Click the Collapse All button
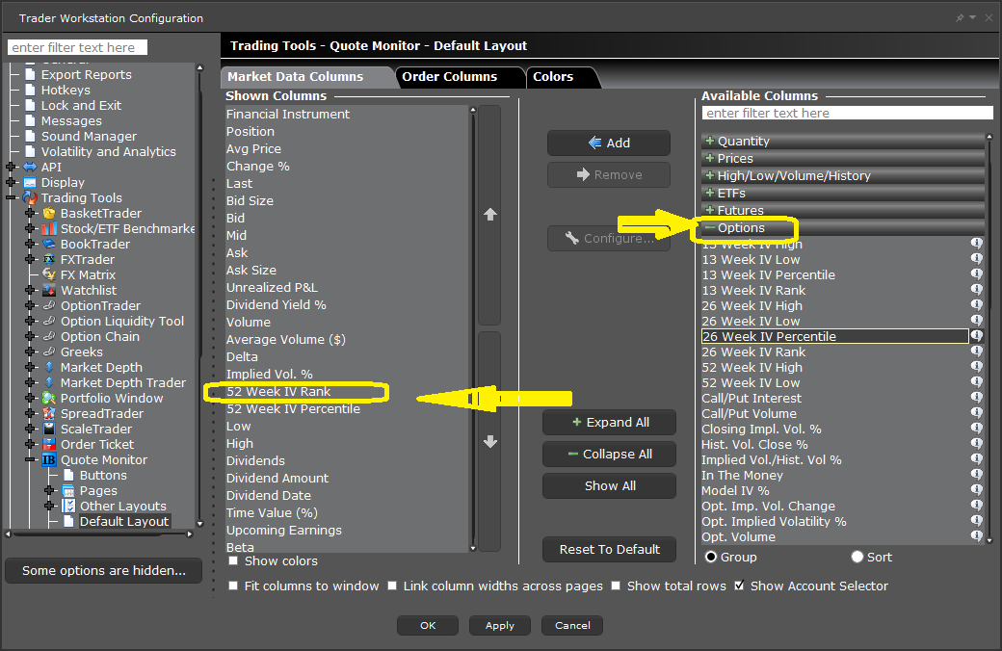The width and height of the screenshot is (1002, 651). (x=609, y=455)
